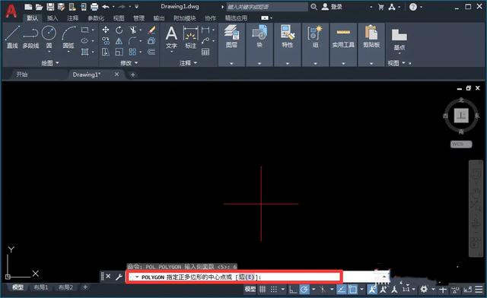487x298 pixels.
Task: Select the Fillet tool icon
Action: coord(132,40)
